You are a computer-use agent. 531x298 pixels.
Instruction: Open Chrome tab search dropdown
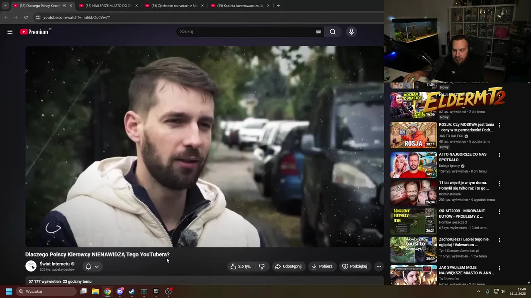pos(5,6)
